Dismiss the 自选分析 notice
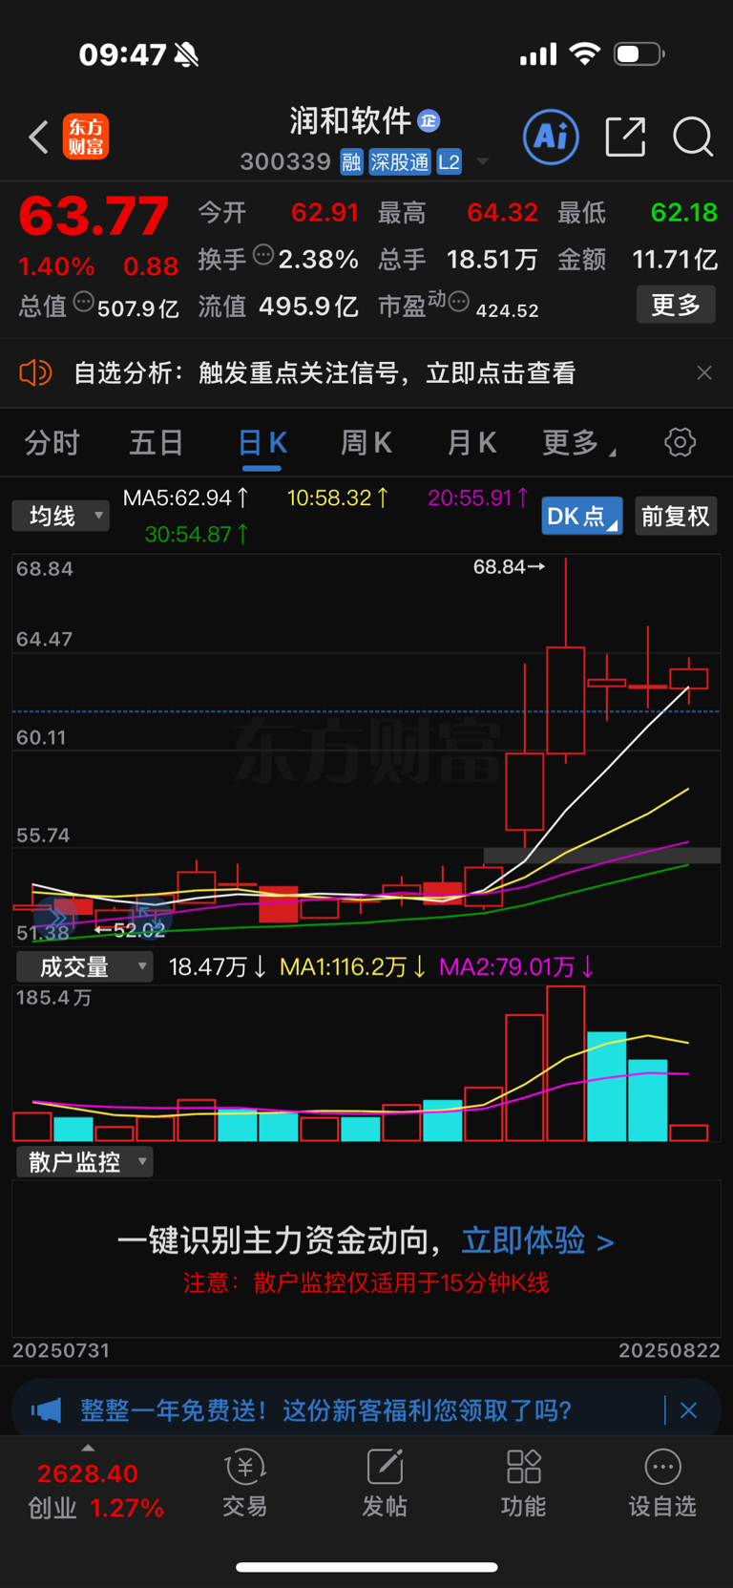Screen dimensions: 733x1588 point(704,372)
